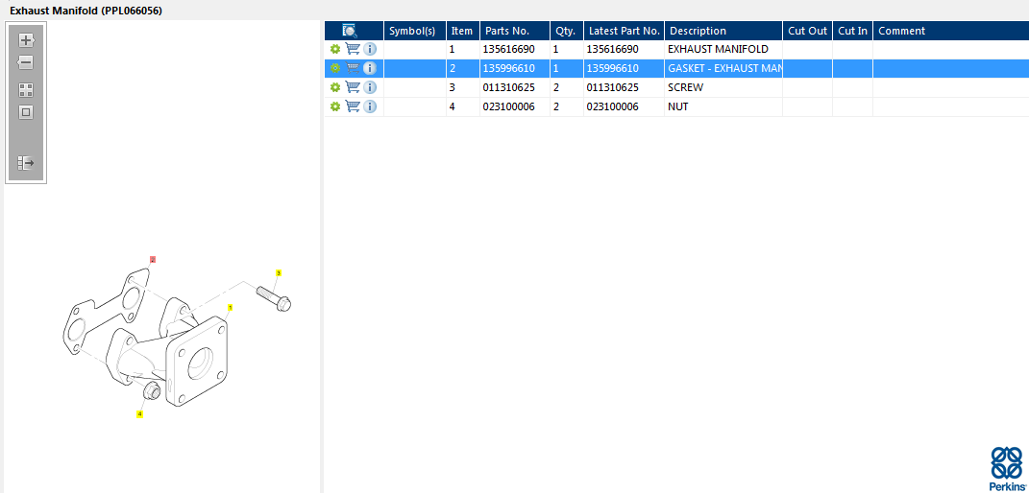This screenshot has height=493, width=1029.
Task: Click latest part number 011310625
Action: [x=612, y=87]
